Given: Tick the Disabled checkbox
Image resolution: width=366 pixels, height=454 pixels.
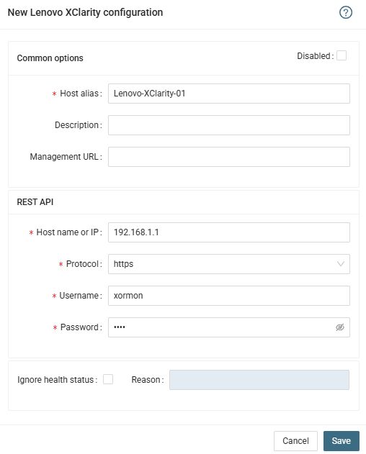Looking at the screenshot, I should tap(342, 55).
